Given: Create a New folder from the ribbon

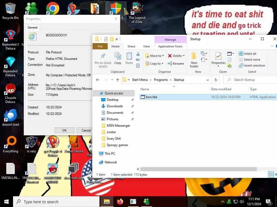Looking at the screenshot, I should 194,60.
